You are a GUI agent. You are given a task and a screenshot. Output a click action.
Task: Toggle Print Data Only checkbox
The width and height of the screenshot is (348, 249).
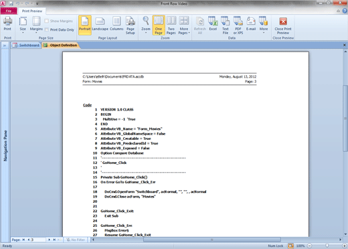coord(47,29)
